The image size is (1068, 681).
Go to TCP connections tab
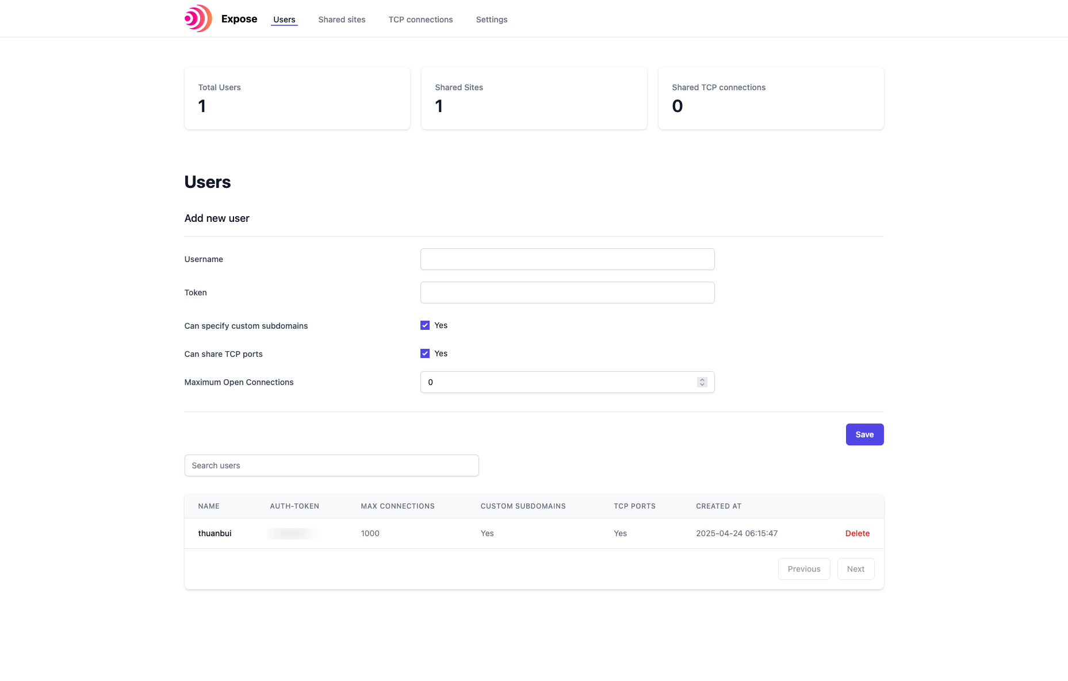click(420, 20)
